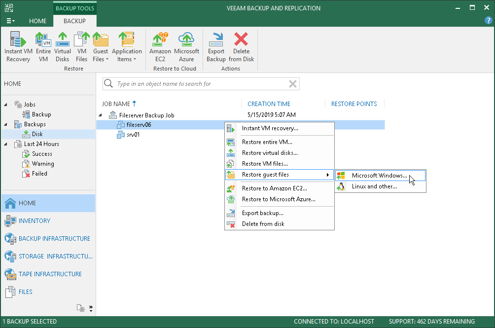Sort by CREATION TIME column header
Image resolution: width=495 pixels, height=328 pixels.
269,104
